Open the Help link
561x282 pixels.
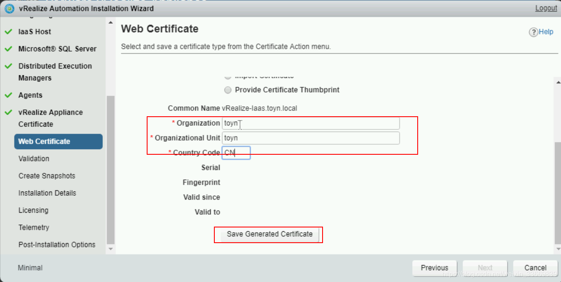pyautogui.click(x=546, y=32)
